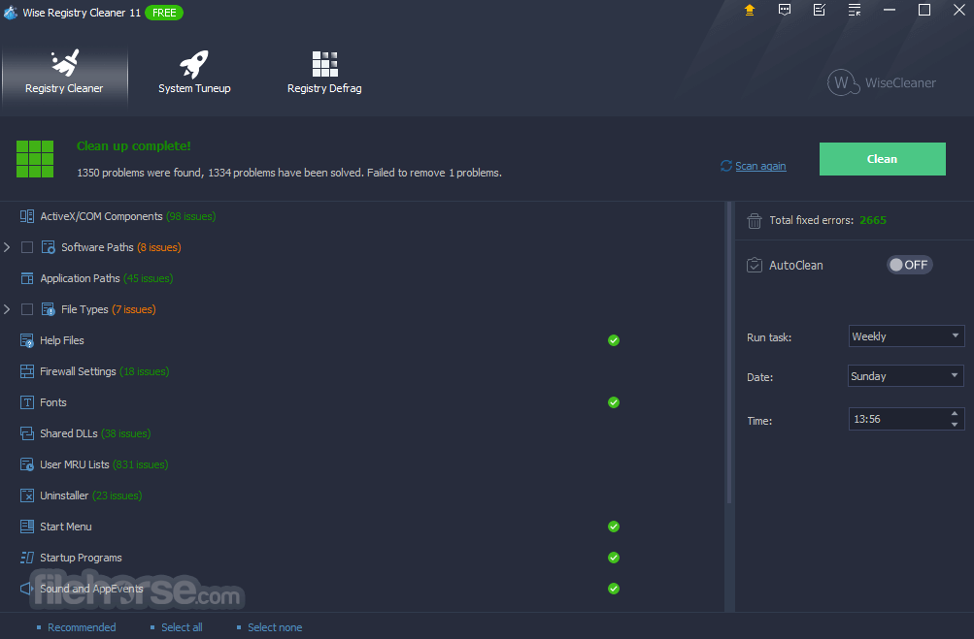Click the FREE badge in title bar
The image size is (974, 639).
[164, 13]
